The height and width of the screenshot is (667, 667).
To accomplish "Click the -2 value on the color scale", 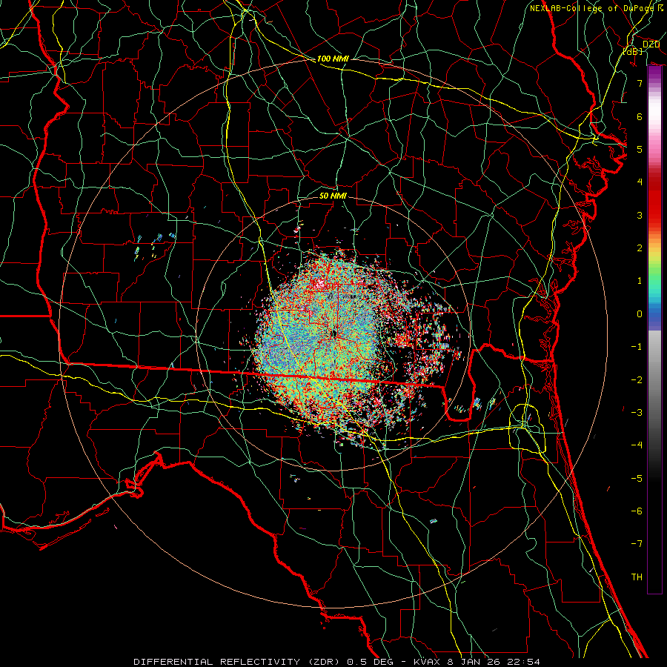I will 637,379.
